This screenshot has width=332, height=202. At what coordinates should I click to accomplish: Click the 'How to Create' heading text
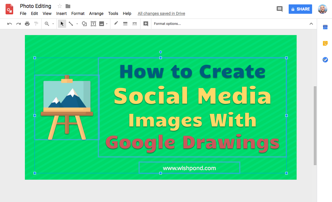192,71
